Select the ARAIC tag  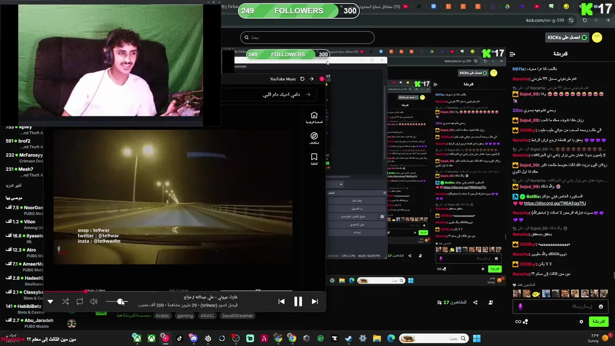coord(207,316)
